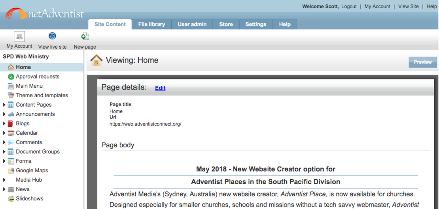439x209 pixels.
Task: Select Google Maps in the tree
Action: [x=32, y=170]
